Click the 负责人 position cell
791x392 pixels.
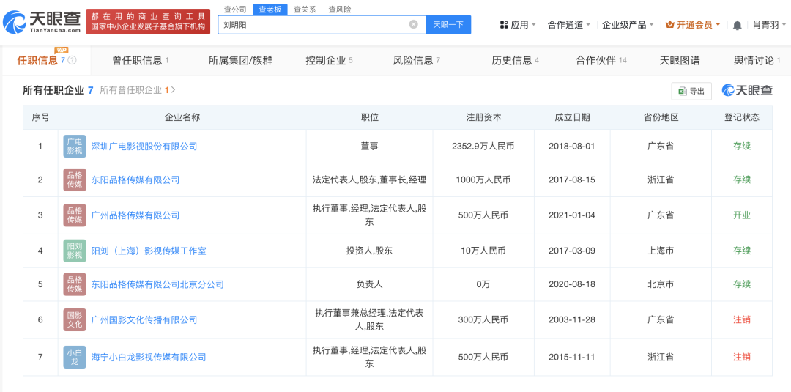click(x=370, y=284)
